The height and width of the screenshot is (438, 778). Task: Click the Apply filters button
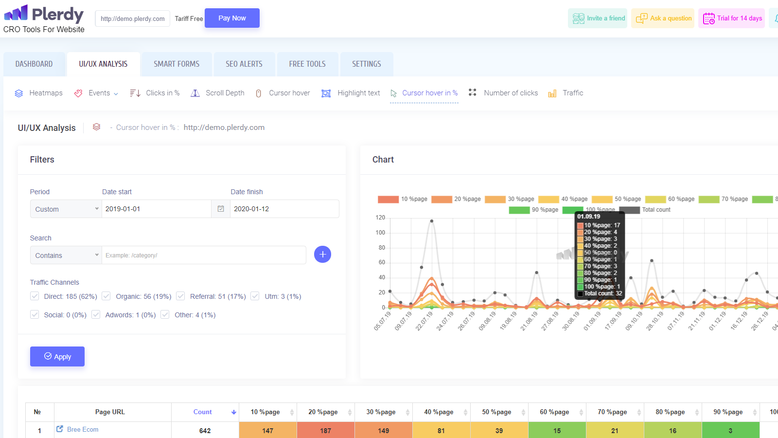coord(57,356)
